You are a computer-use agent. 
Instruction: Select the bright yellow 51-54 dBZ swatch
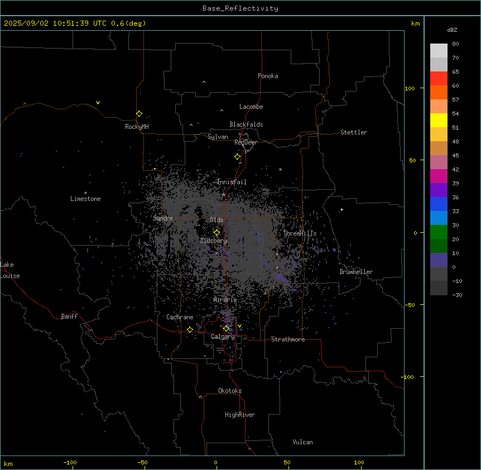[x=439, y=120]
